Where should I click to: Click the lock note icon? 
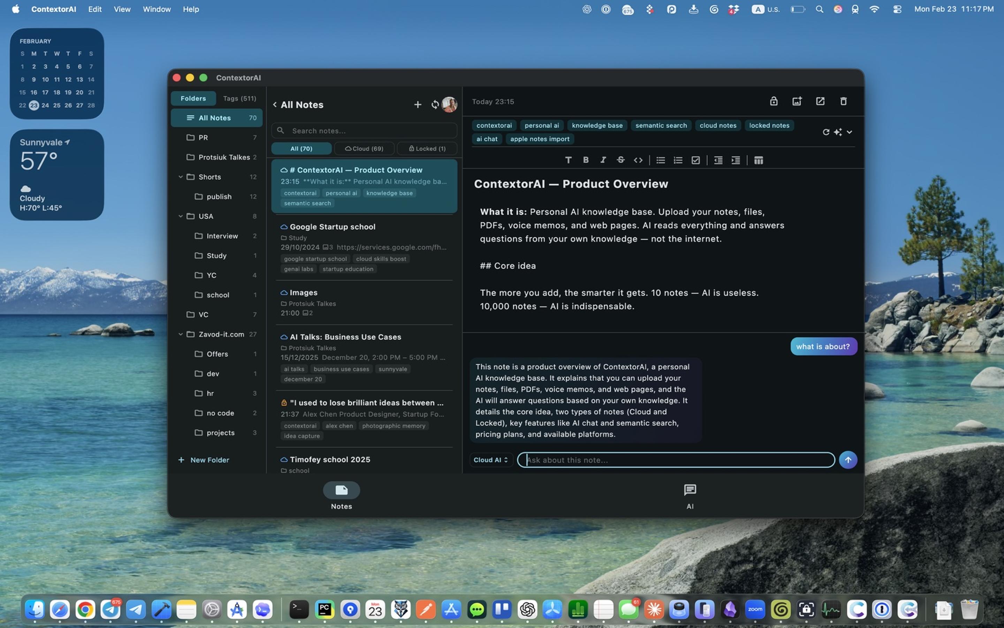click(x=773, y=101)
